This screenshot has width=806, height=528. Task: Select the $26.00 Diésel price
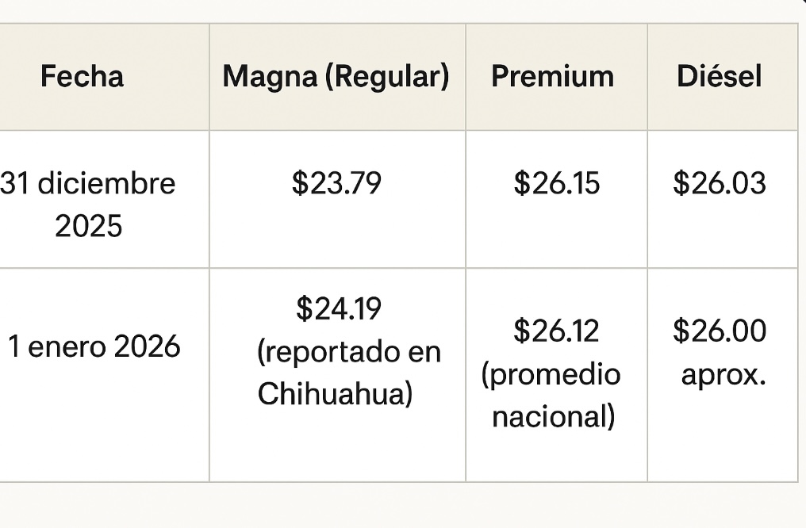tap(720, 331)
